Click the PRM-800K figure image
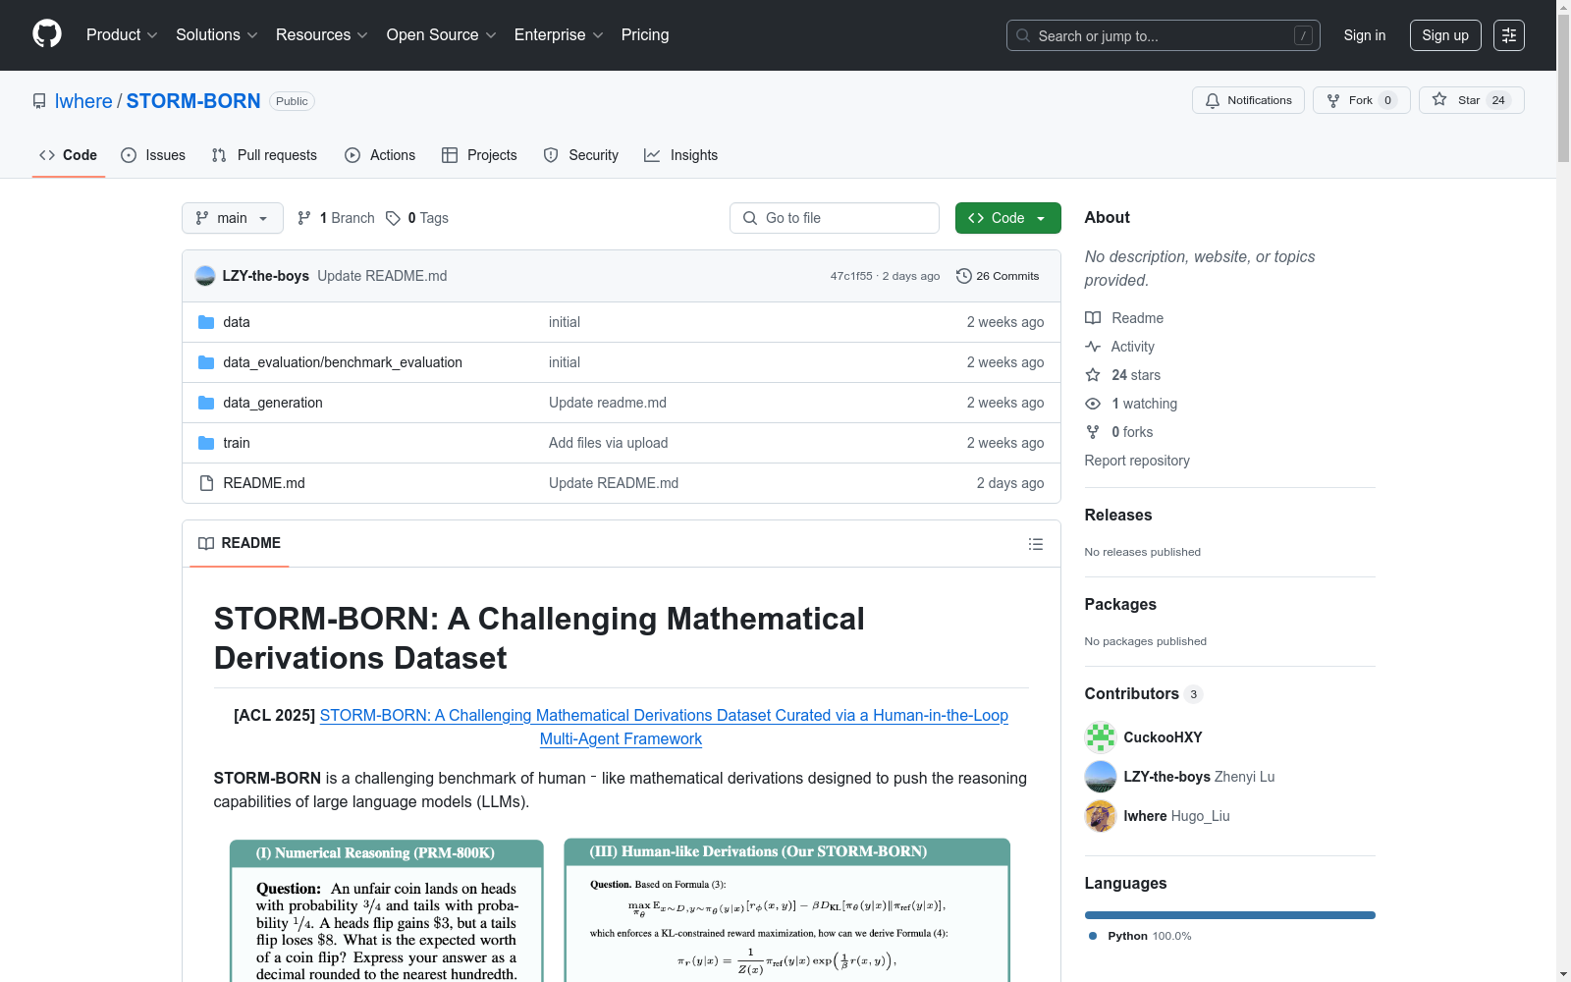This screenshot has width=1571, height=982. (386, 910)
